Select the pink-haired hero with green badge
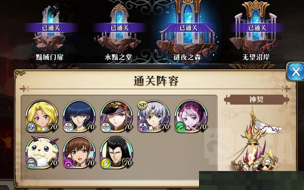 (x=191, y=116)
